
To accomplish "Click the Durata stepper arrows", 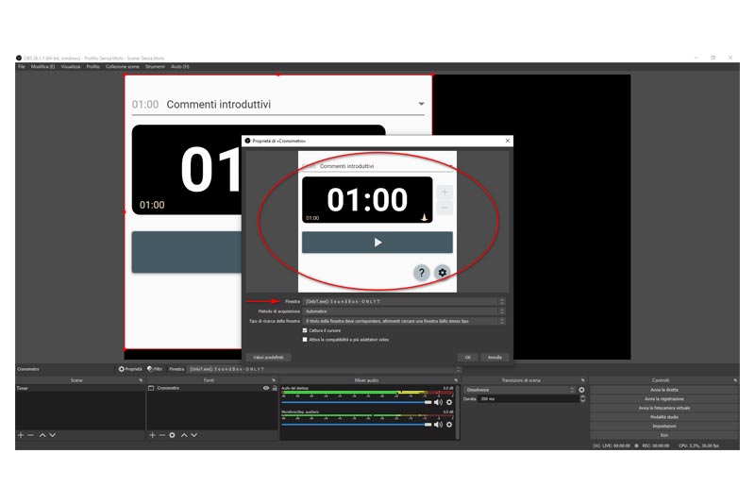I will (582, 399).
